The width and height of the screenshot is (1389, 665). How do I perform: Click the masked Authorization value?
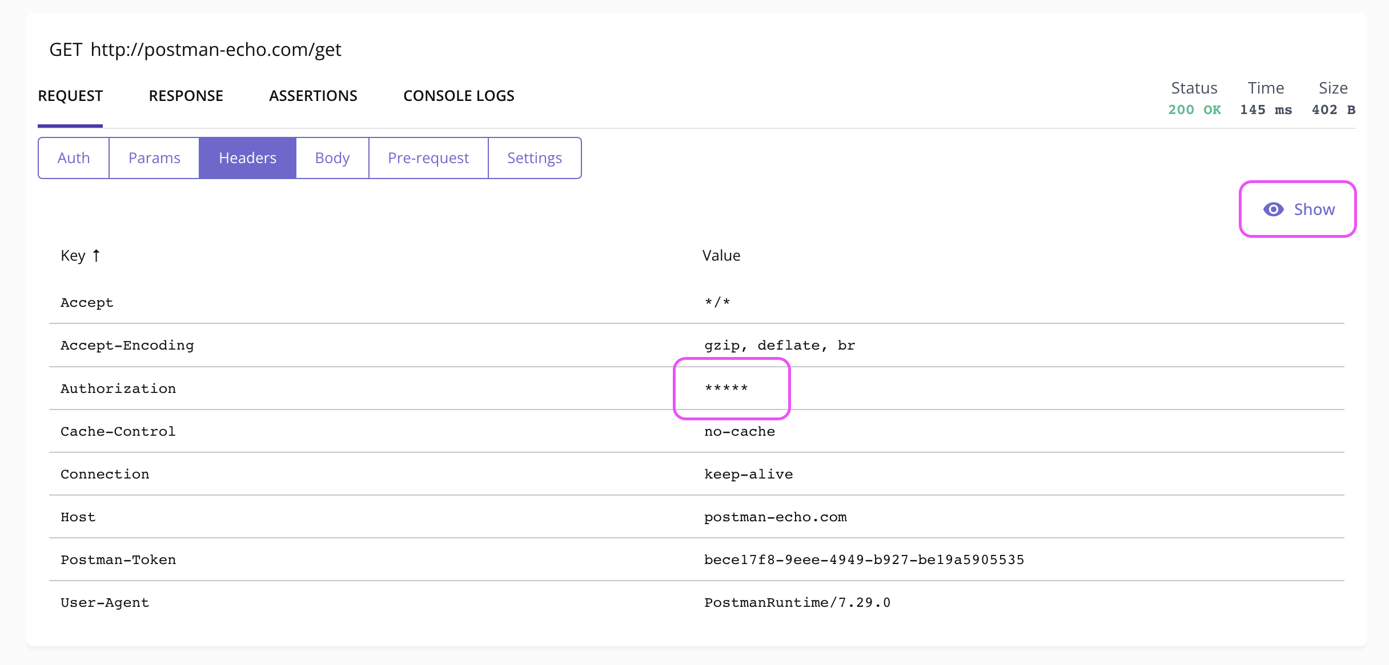(x=726, y=388)
